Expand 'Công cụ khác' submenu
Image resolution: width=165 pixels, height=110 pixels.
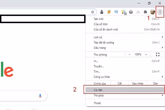pyautogui.click(x=125, y=77)
